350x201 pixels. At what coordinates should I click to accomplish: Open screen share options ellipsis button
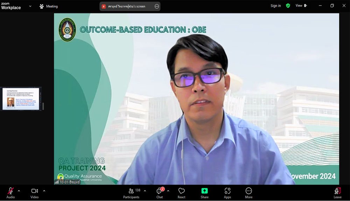[157, 6]
